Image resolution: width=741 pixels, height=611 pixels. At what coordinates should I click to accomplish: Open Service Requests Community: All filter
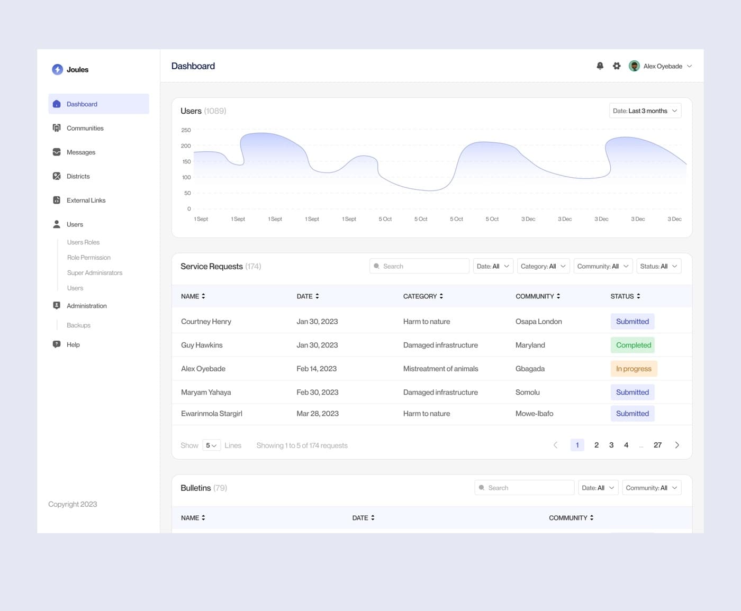coord(603,266)
